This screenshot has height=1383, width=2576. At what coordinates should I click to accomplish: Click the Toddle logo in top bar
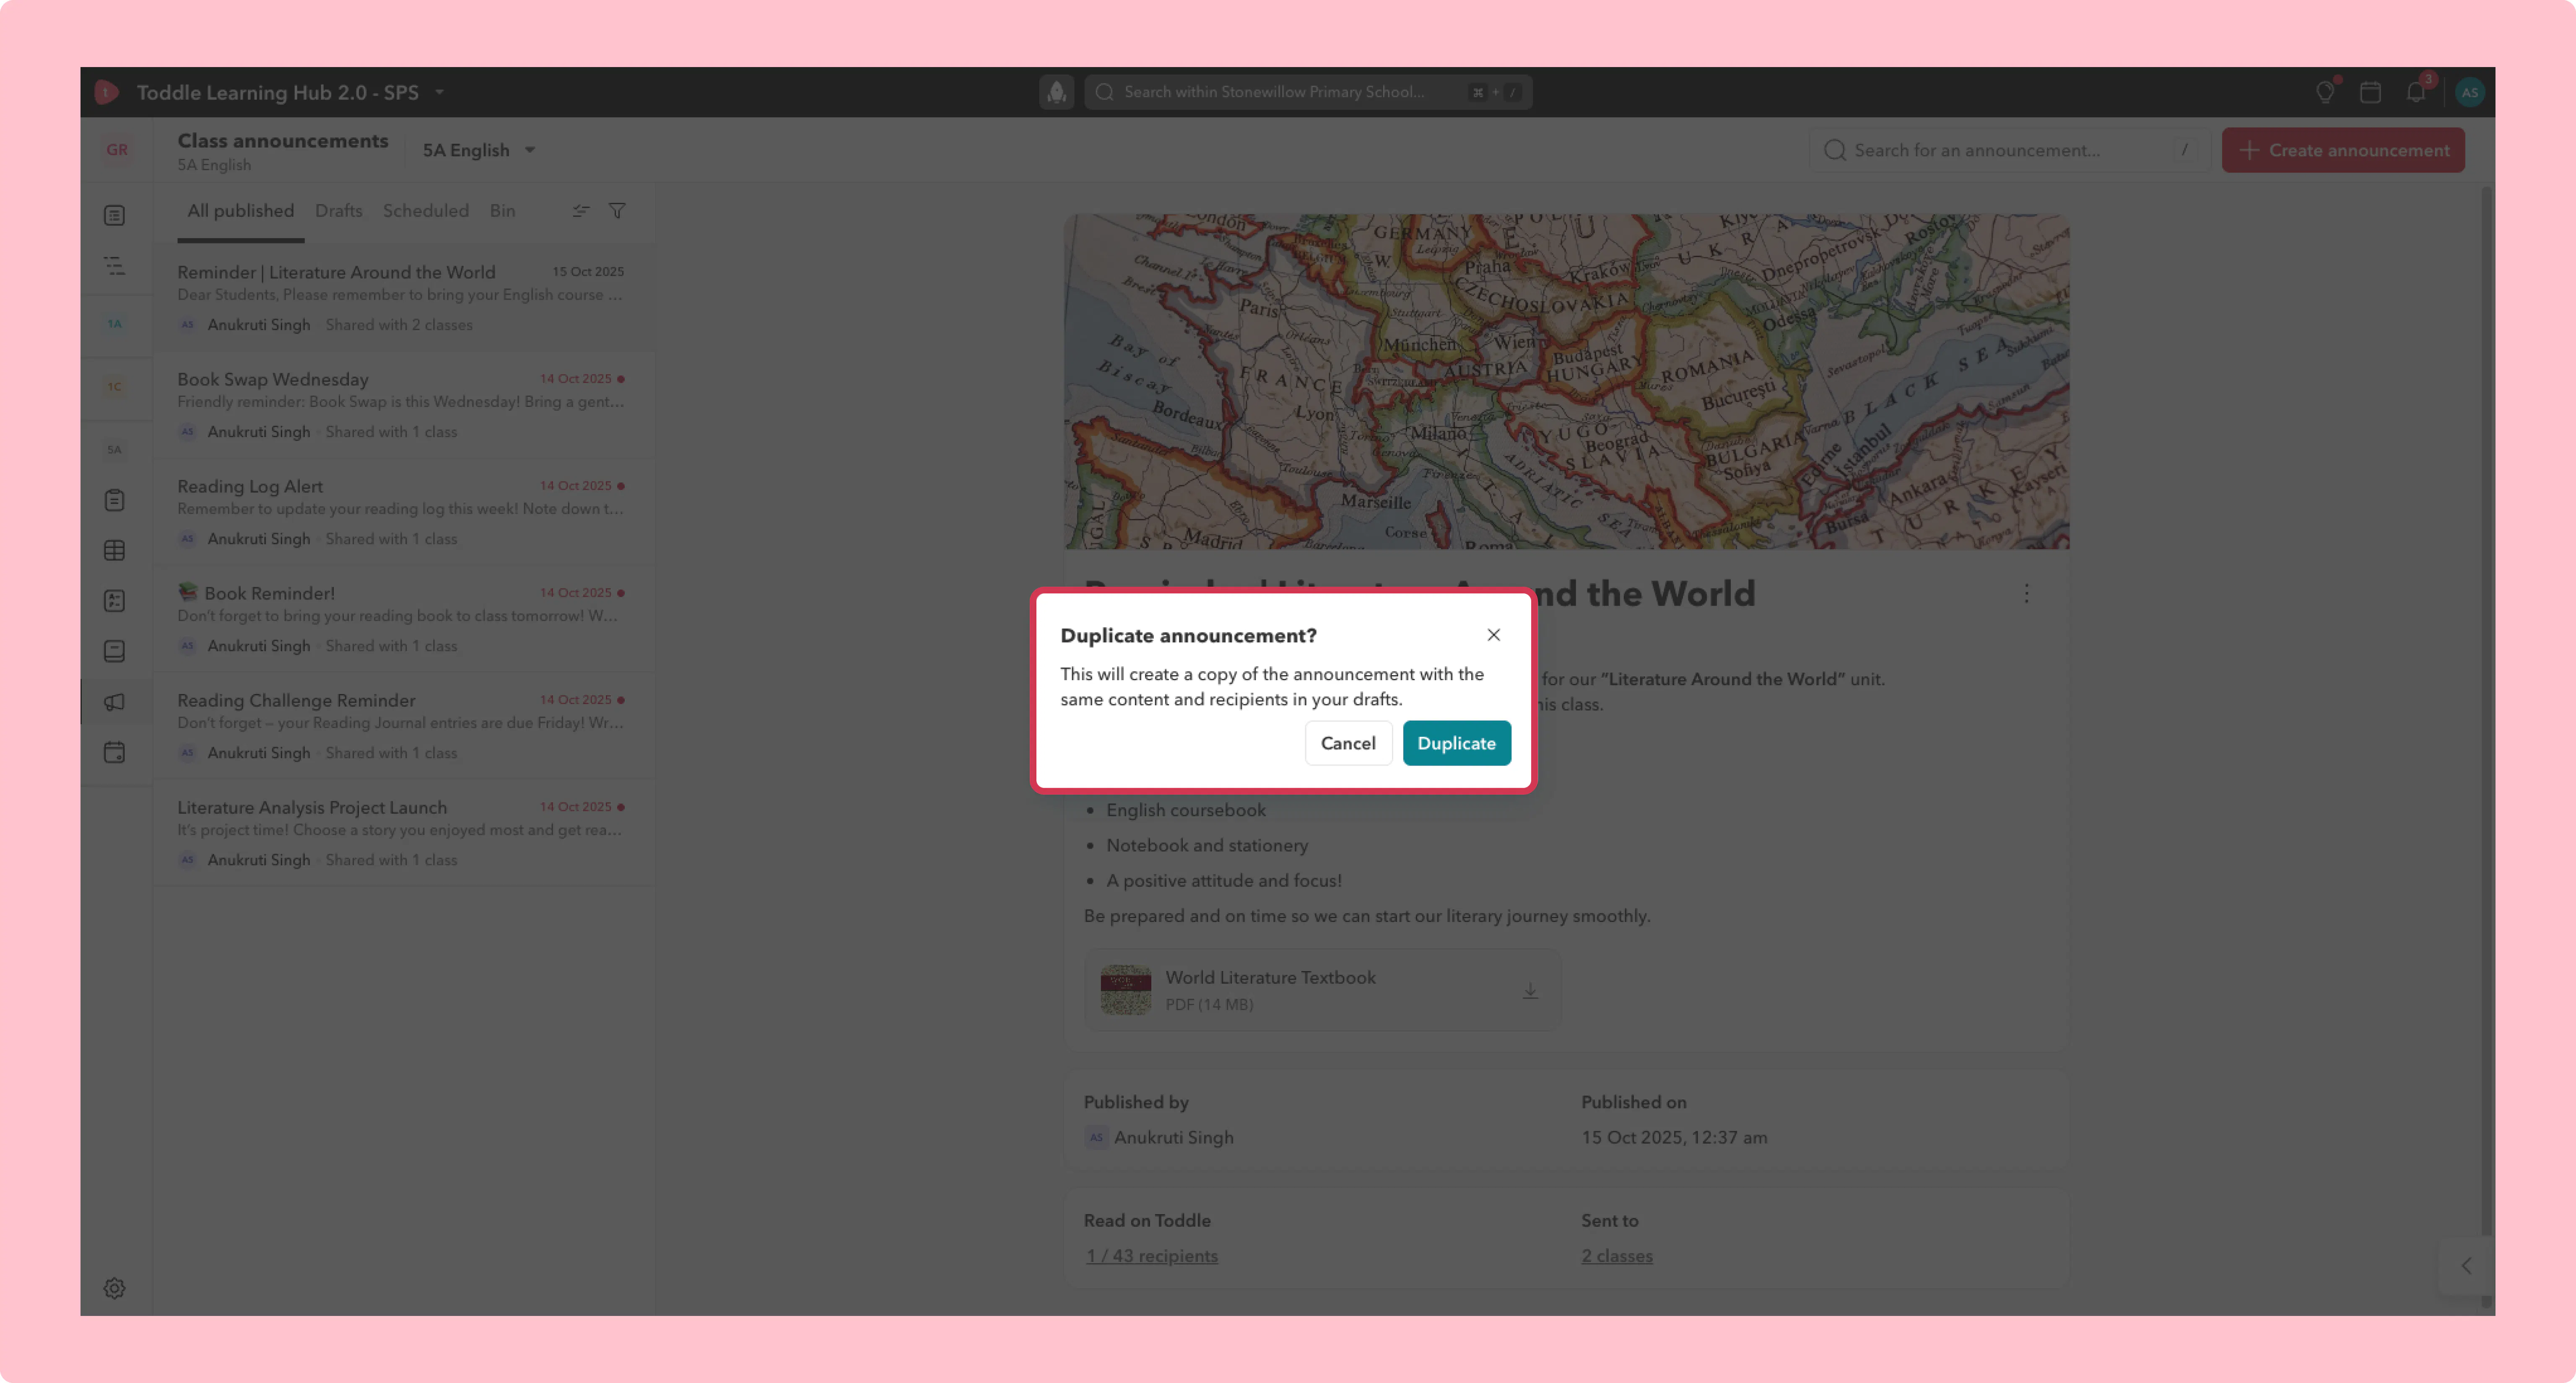coord(107,92)
